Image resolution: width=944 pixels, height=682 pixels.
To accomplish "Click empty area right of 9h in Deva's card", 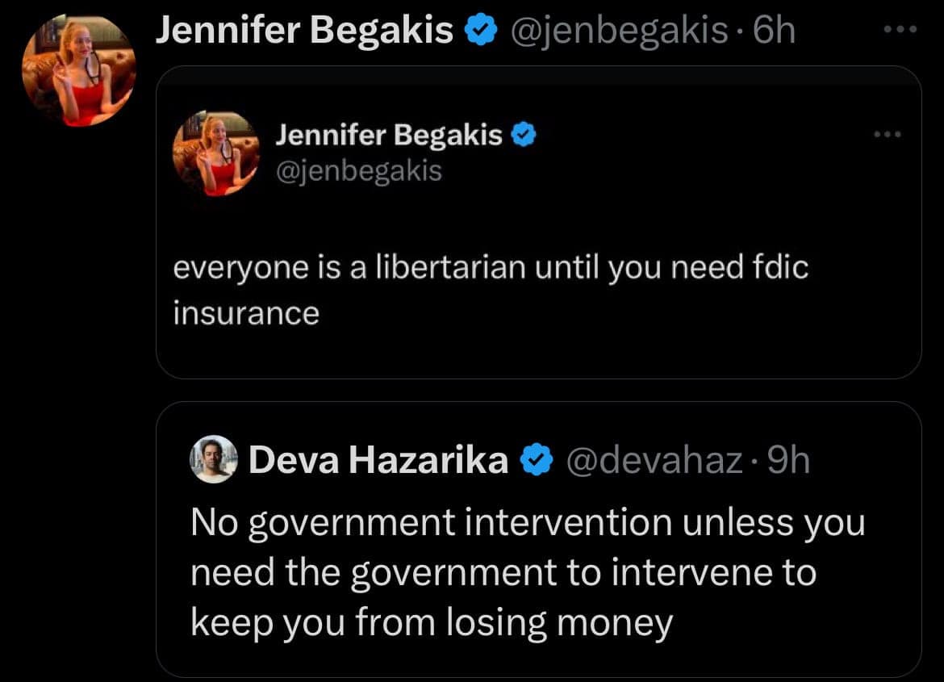I will tap(863, 461).
